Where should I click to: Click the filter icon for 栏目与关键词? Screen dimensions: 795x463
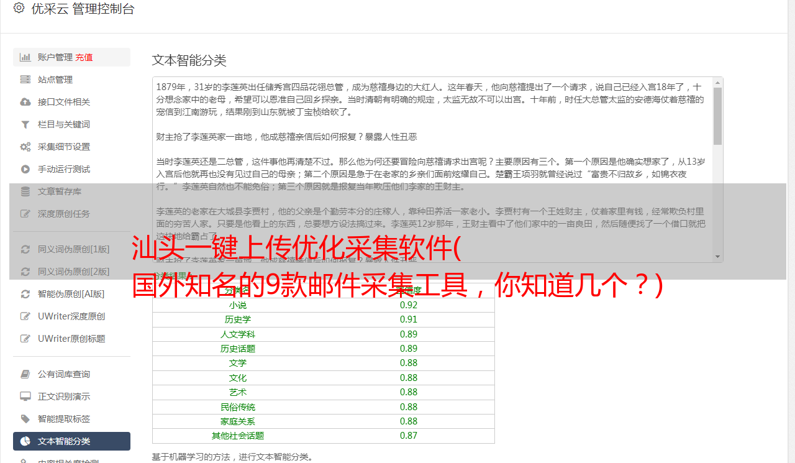25,124
